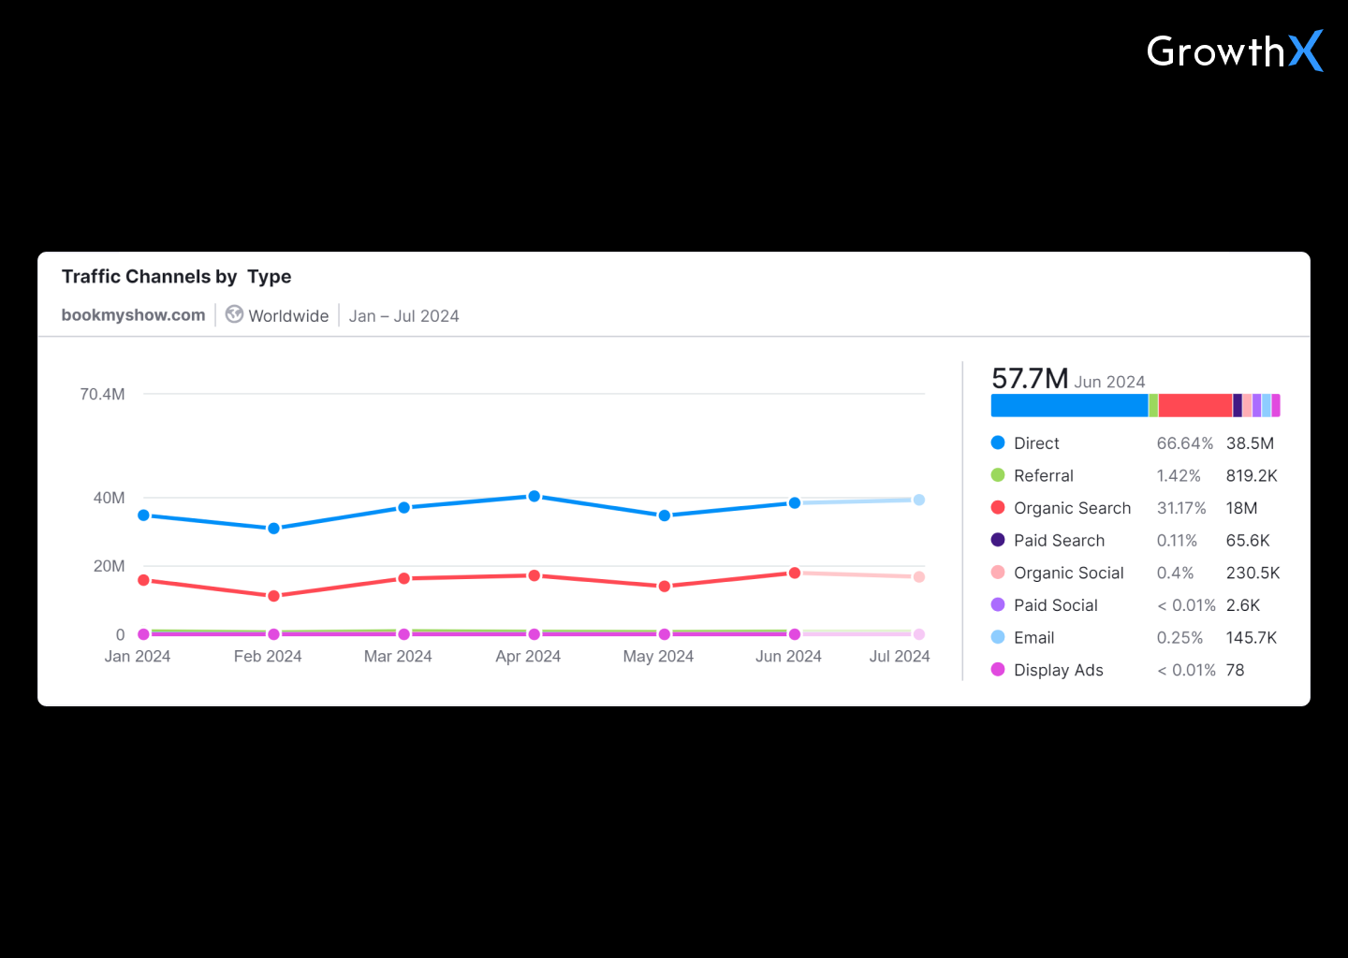Viewport: 1348px width, 958px height.
Task: Click the Worldwide globe icon
Action: 234,315
